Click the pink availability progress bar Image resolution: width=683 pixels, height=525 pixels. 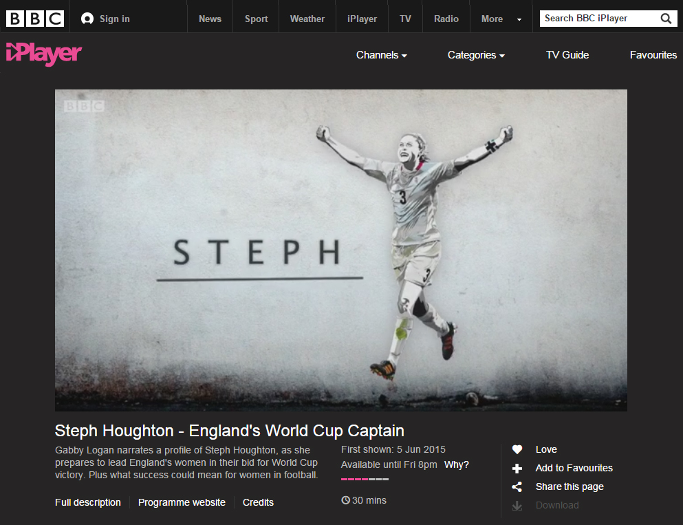click(x=365, y=479)
